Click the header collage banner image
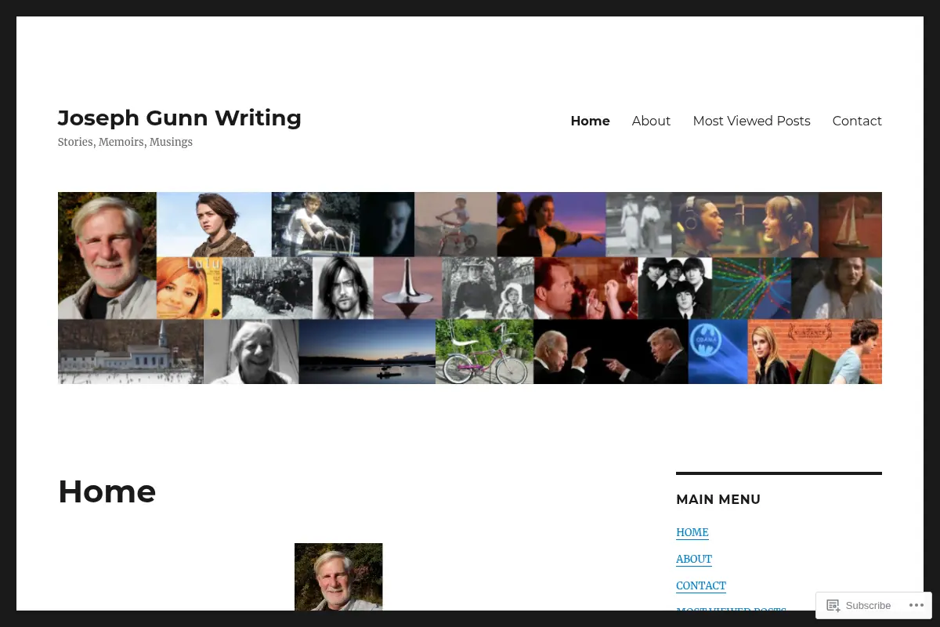The width and height of the screenshot is (940, 627). point(470,288)
